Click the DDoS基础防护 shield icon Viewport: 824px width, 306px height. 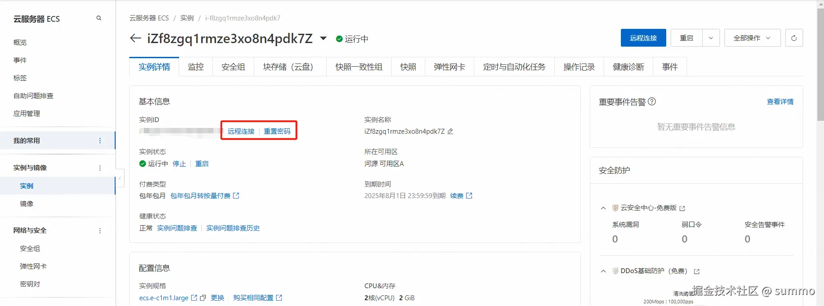pyautogui.click(x=615, y=271)
